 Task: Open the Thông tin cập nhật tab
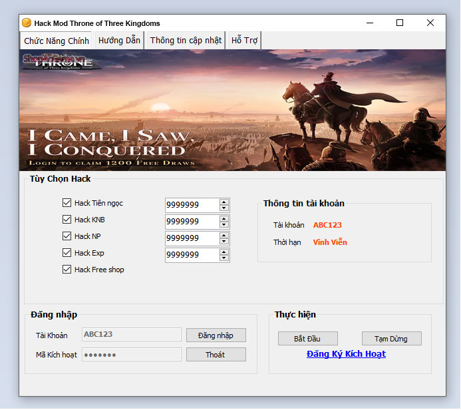coord(186,41)
